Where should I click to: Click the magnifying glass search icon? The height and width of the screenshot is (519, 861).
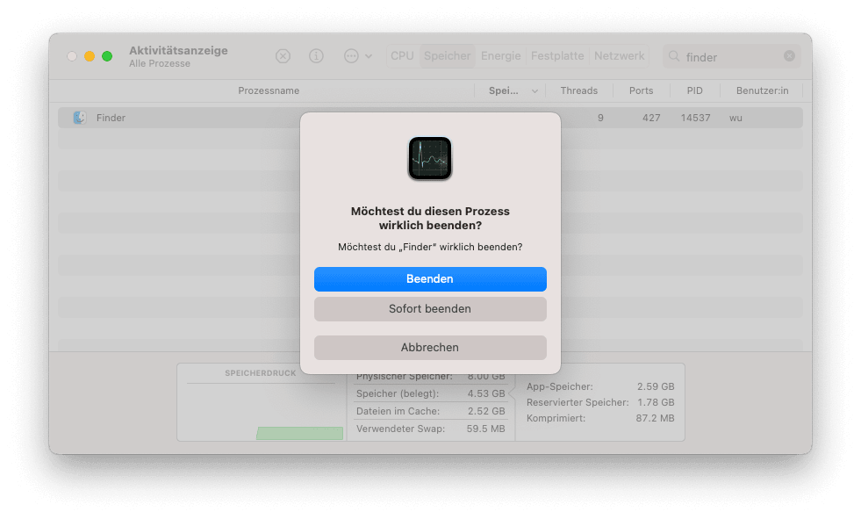coord(674,56)
